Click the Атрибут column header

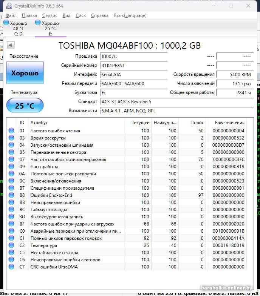76,122
